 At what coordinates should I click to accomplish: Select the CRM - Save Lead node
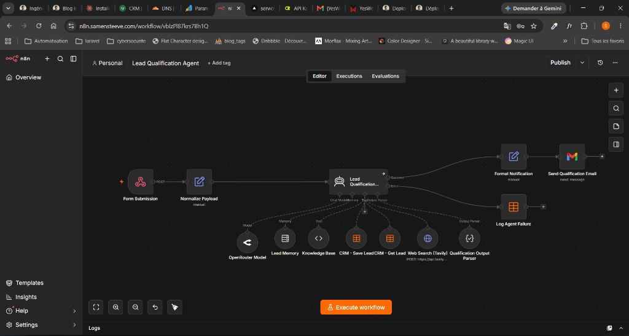(356, 238)
